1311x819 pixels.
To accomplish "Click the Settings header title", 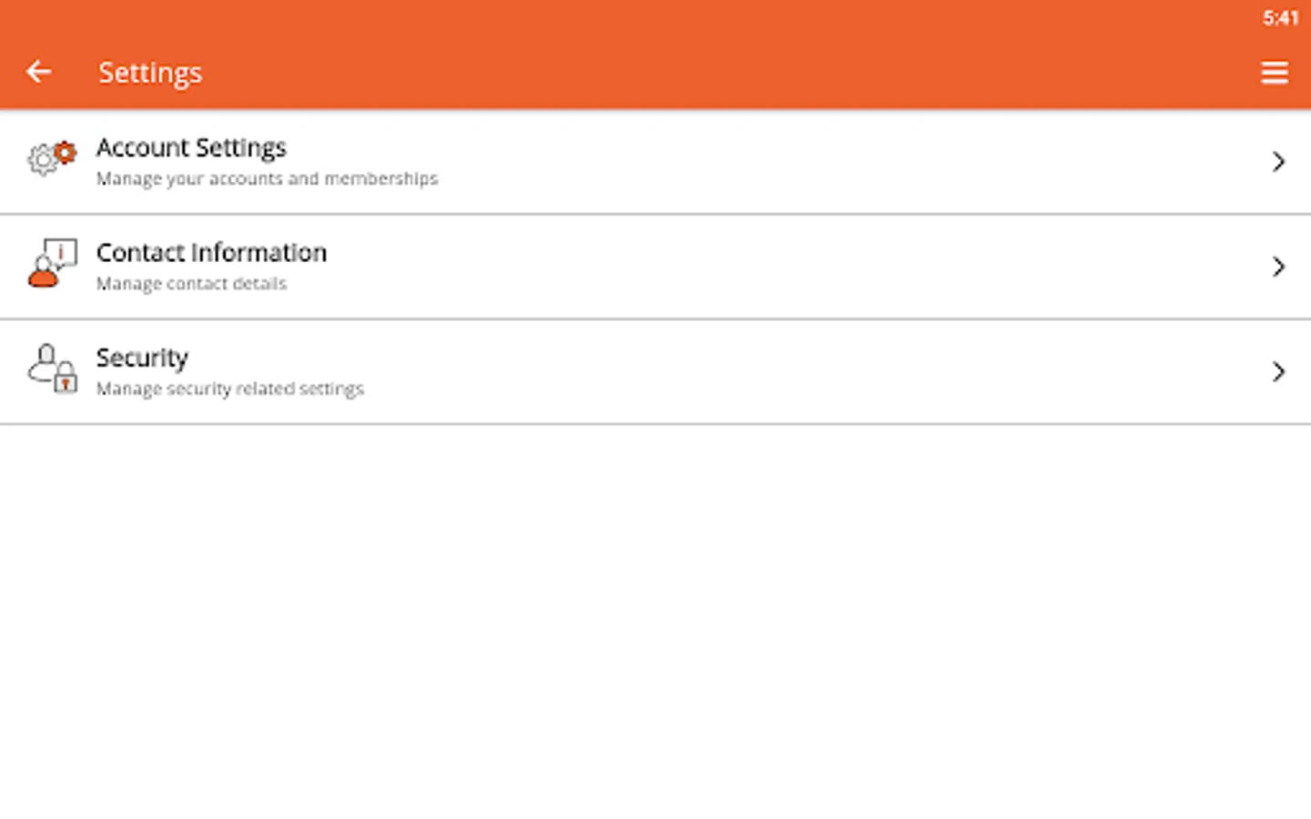I will coord(150,72).
